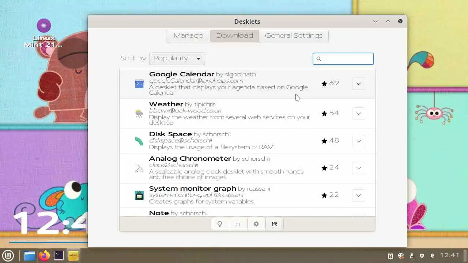This screenshot has width=468, height=263.
Task: Click clock@schorschii identifier text
Action: point(174,165)
